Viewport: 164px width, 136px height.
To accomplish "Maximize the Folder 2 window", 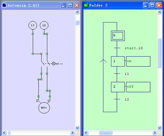I will pos(152,5).
